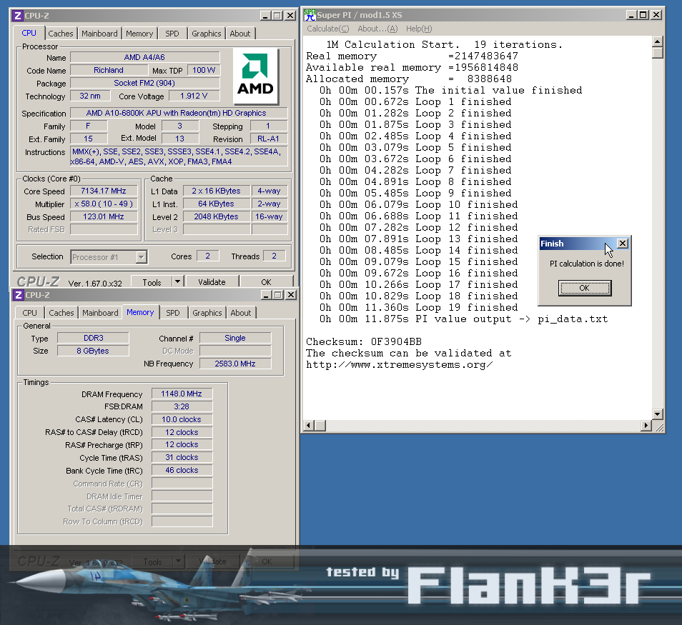Click the Package value Socket FM2 (904)
This screenshot has width=682, height=625.
[x=144, y=83]
